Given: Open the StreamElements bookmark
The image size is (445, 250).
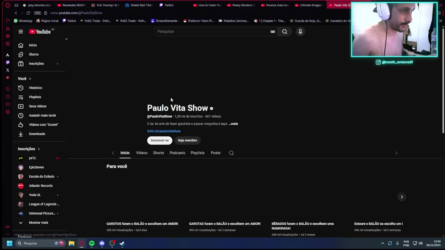Looking at the screenshot, I should click(x=165, y=21).
